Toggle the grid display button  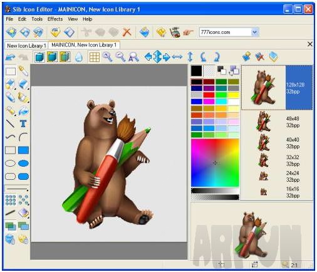tap(95, 57)
